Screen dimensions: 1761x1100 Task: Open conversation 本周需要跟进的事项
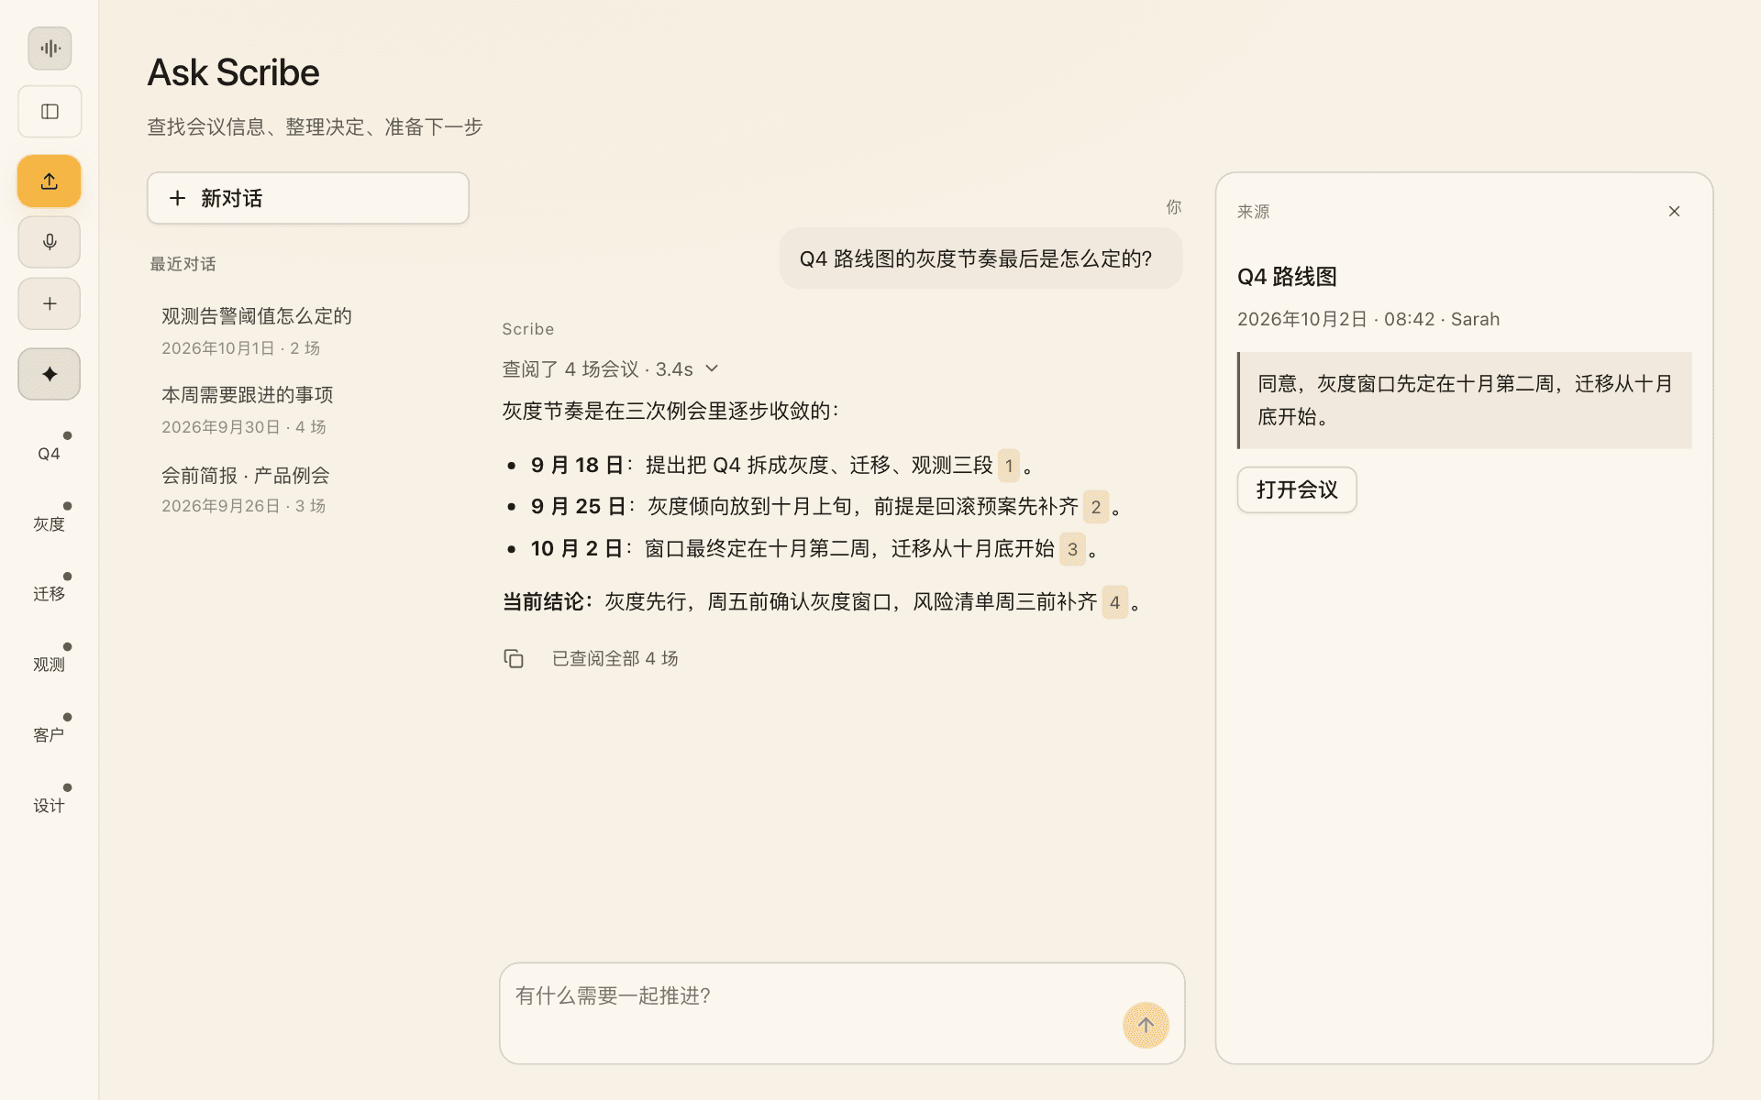[x=308, y=410]
